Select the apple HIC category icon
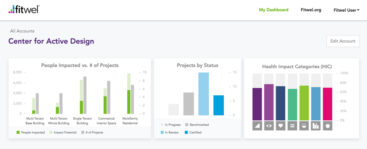The height and width of the screenshot is (149, 367). pyautogui.click(x=327, y=126)
